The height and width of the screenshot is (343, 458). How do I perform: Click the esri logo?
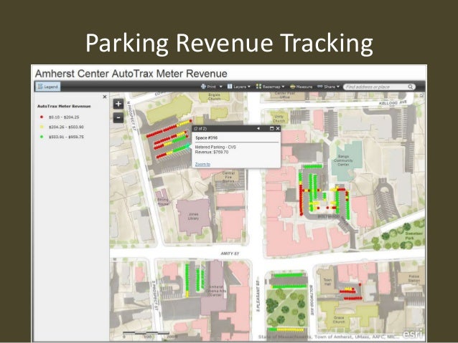click(413, 334)
